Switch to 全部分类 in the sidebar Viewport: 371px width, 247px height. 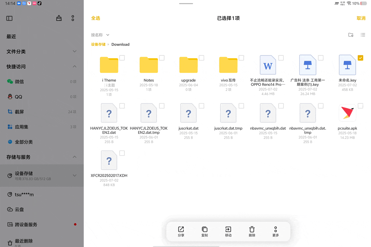point(24,142)
